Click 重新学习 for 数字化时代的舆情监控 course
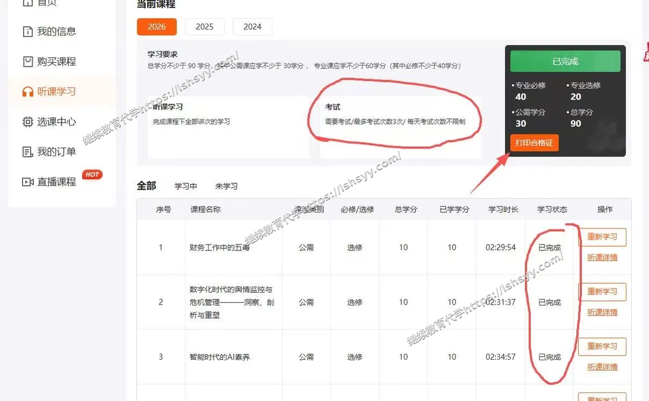 602,292
